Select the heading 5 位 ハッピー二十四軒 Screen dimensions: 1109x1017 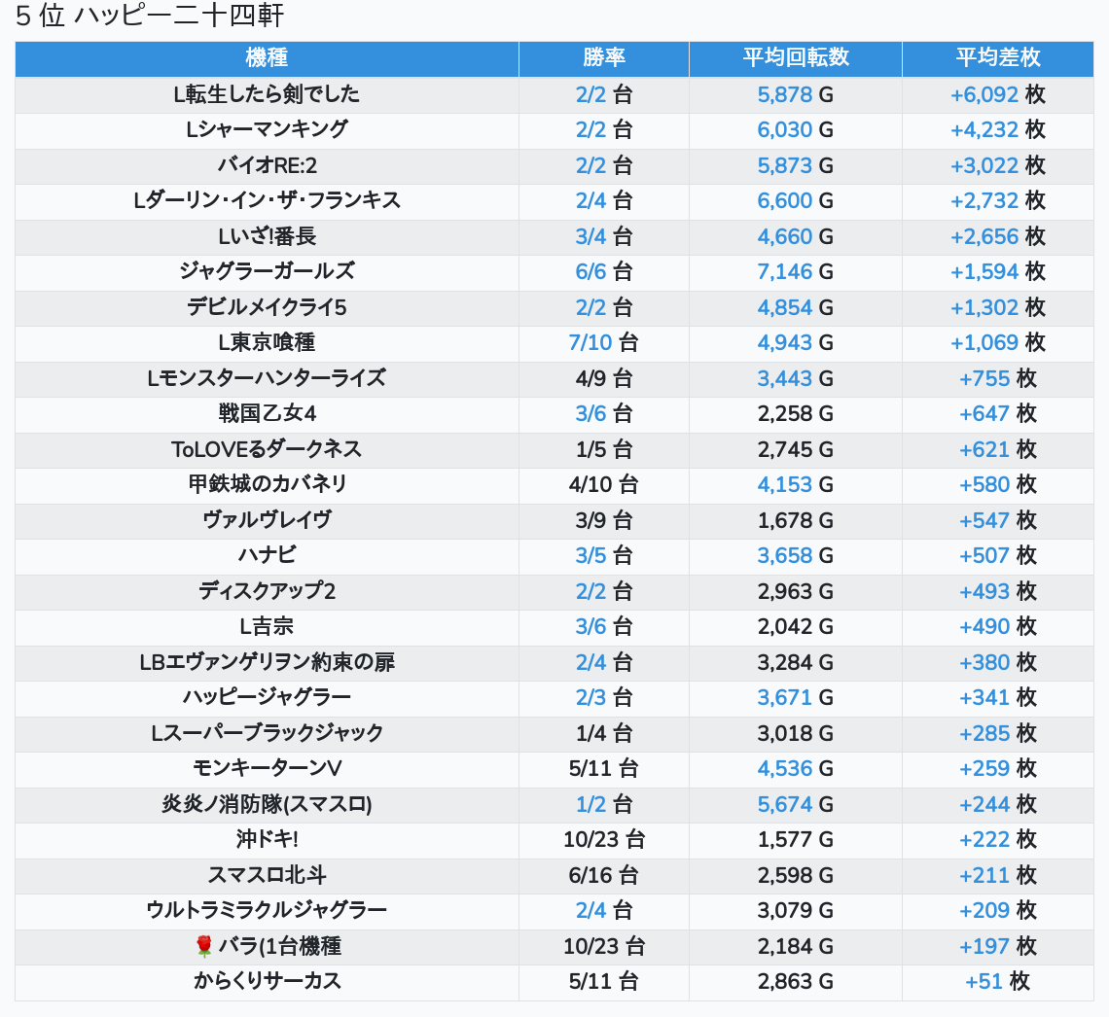tap(150, 16)
